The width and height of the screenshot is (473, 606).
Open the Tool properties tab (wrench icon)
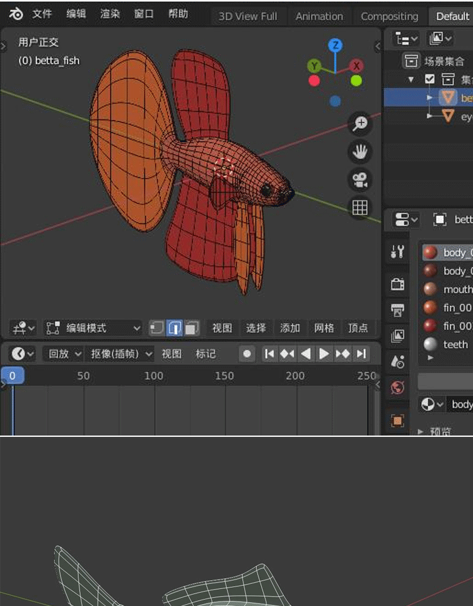point(398,252)
